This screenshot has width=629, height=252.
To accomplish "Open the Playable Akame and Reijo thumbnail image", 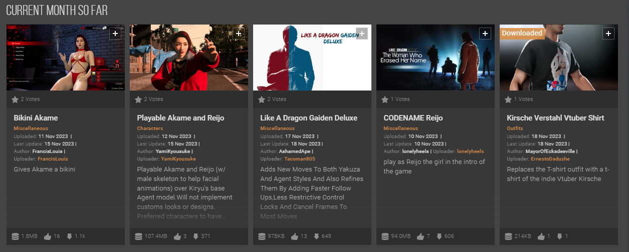I will coord(189,57).
